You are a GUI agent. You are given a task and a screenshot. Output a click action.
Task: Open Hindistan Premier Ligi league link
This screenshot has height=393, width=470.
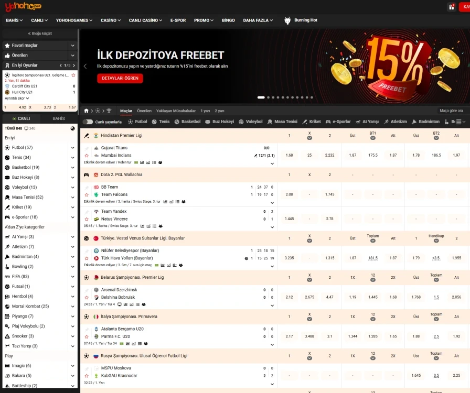pos(121,135)
